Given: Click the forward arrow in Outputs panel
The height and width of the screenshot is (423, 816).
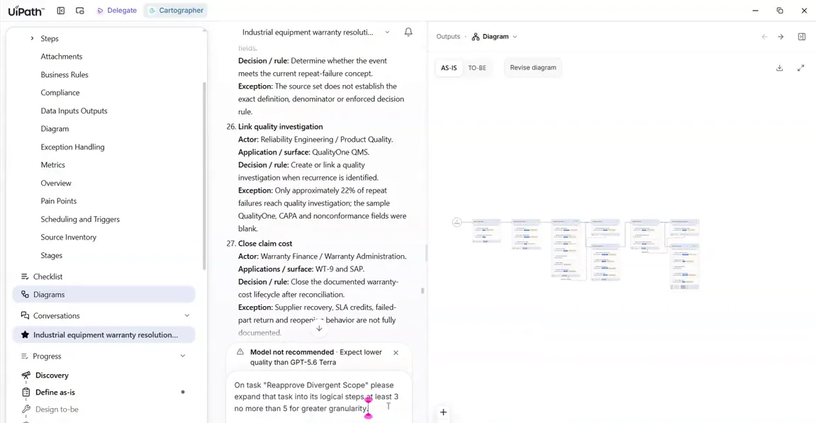Looking at the screenshot, I should click(x=781, y=36).
